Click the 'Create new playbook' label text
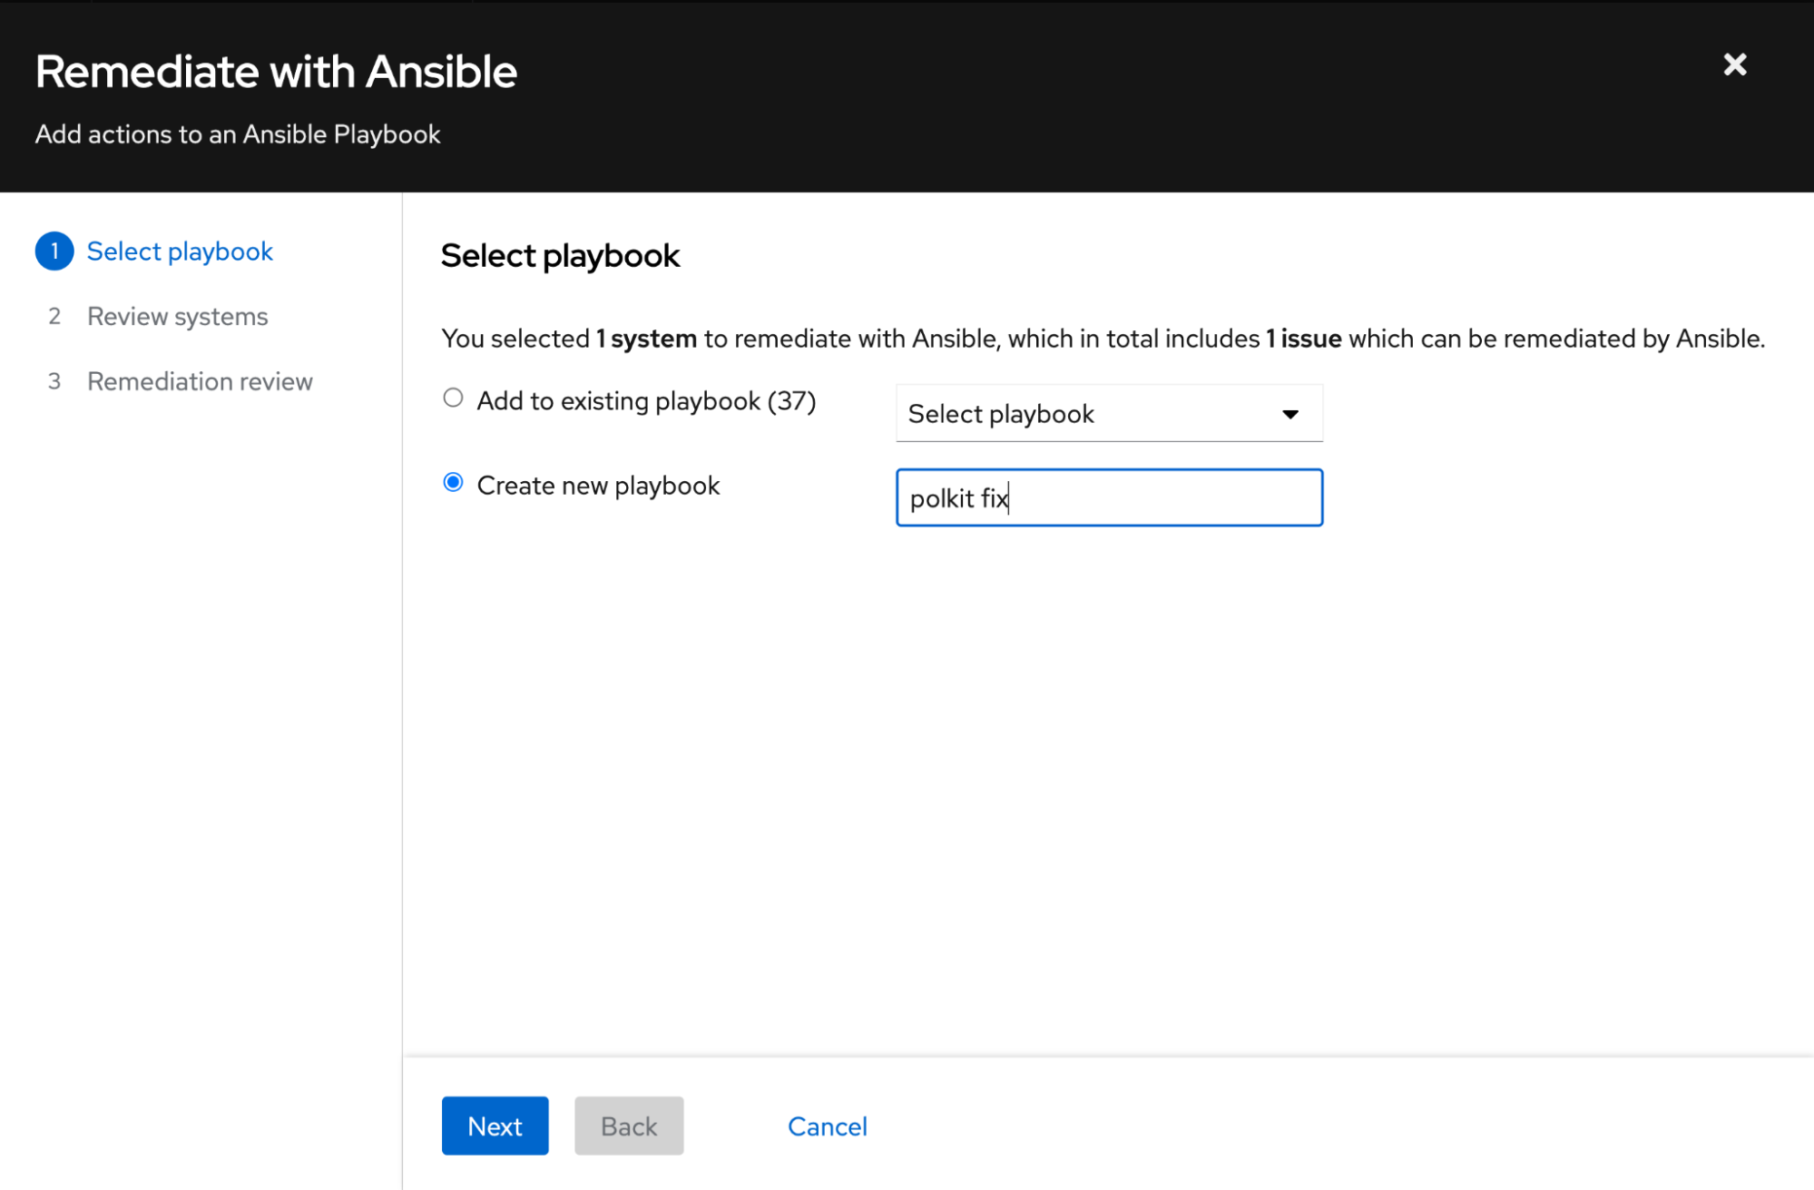This screenshot has height=1190, width=1814. coord(598,486)
